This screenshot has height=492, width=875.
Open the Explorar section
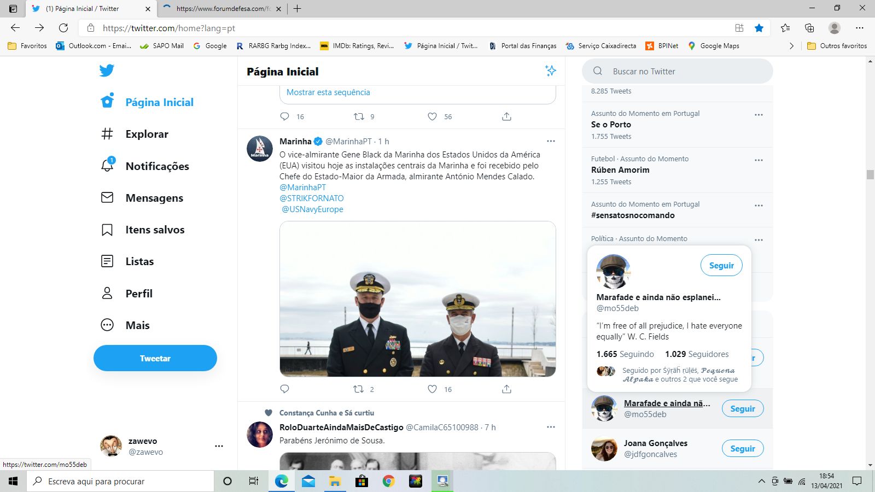pos(135,134)
